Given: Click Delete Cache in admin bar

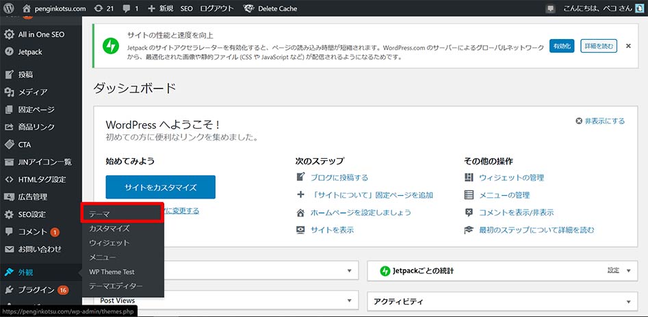Looking at the screenshot, I should [270, 8].
